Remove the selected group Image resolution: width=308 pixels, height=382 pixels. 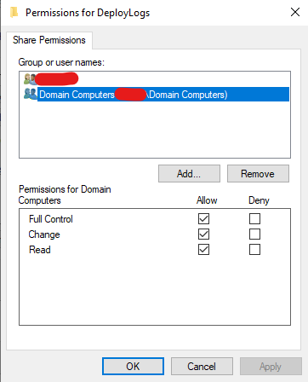pyautogui.click(x=258, y=173)
